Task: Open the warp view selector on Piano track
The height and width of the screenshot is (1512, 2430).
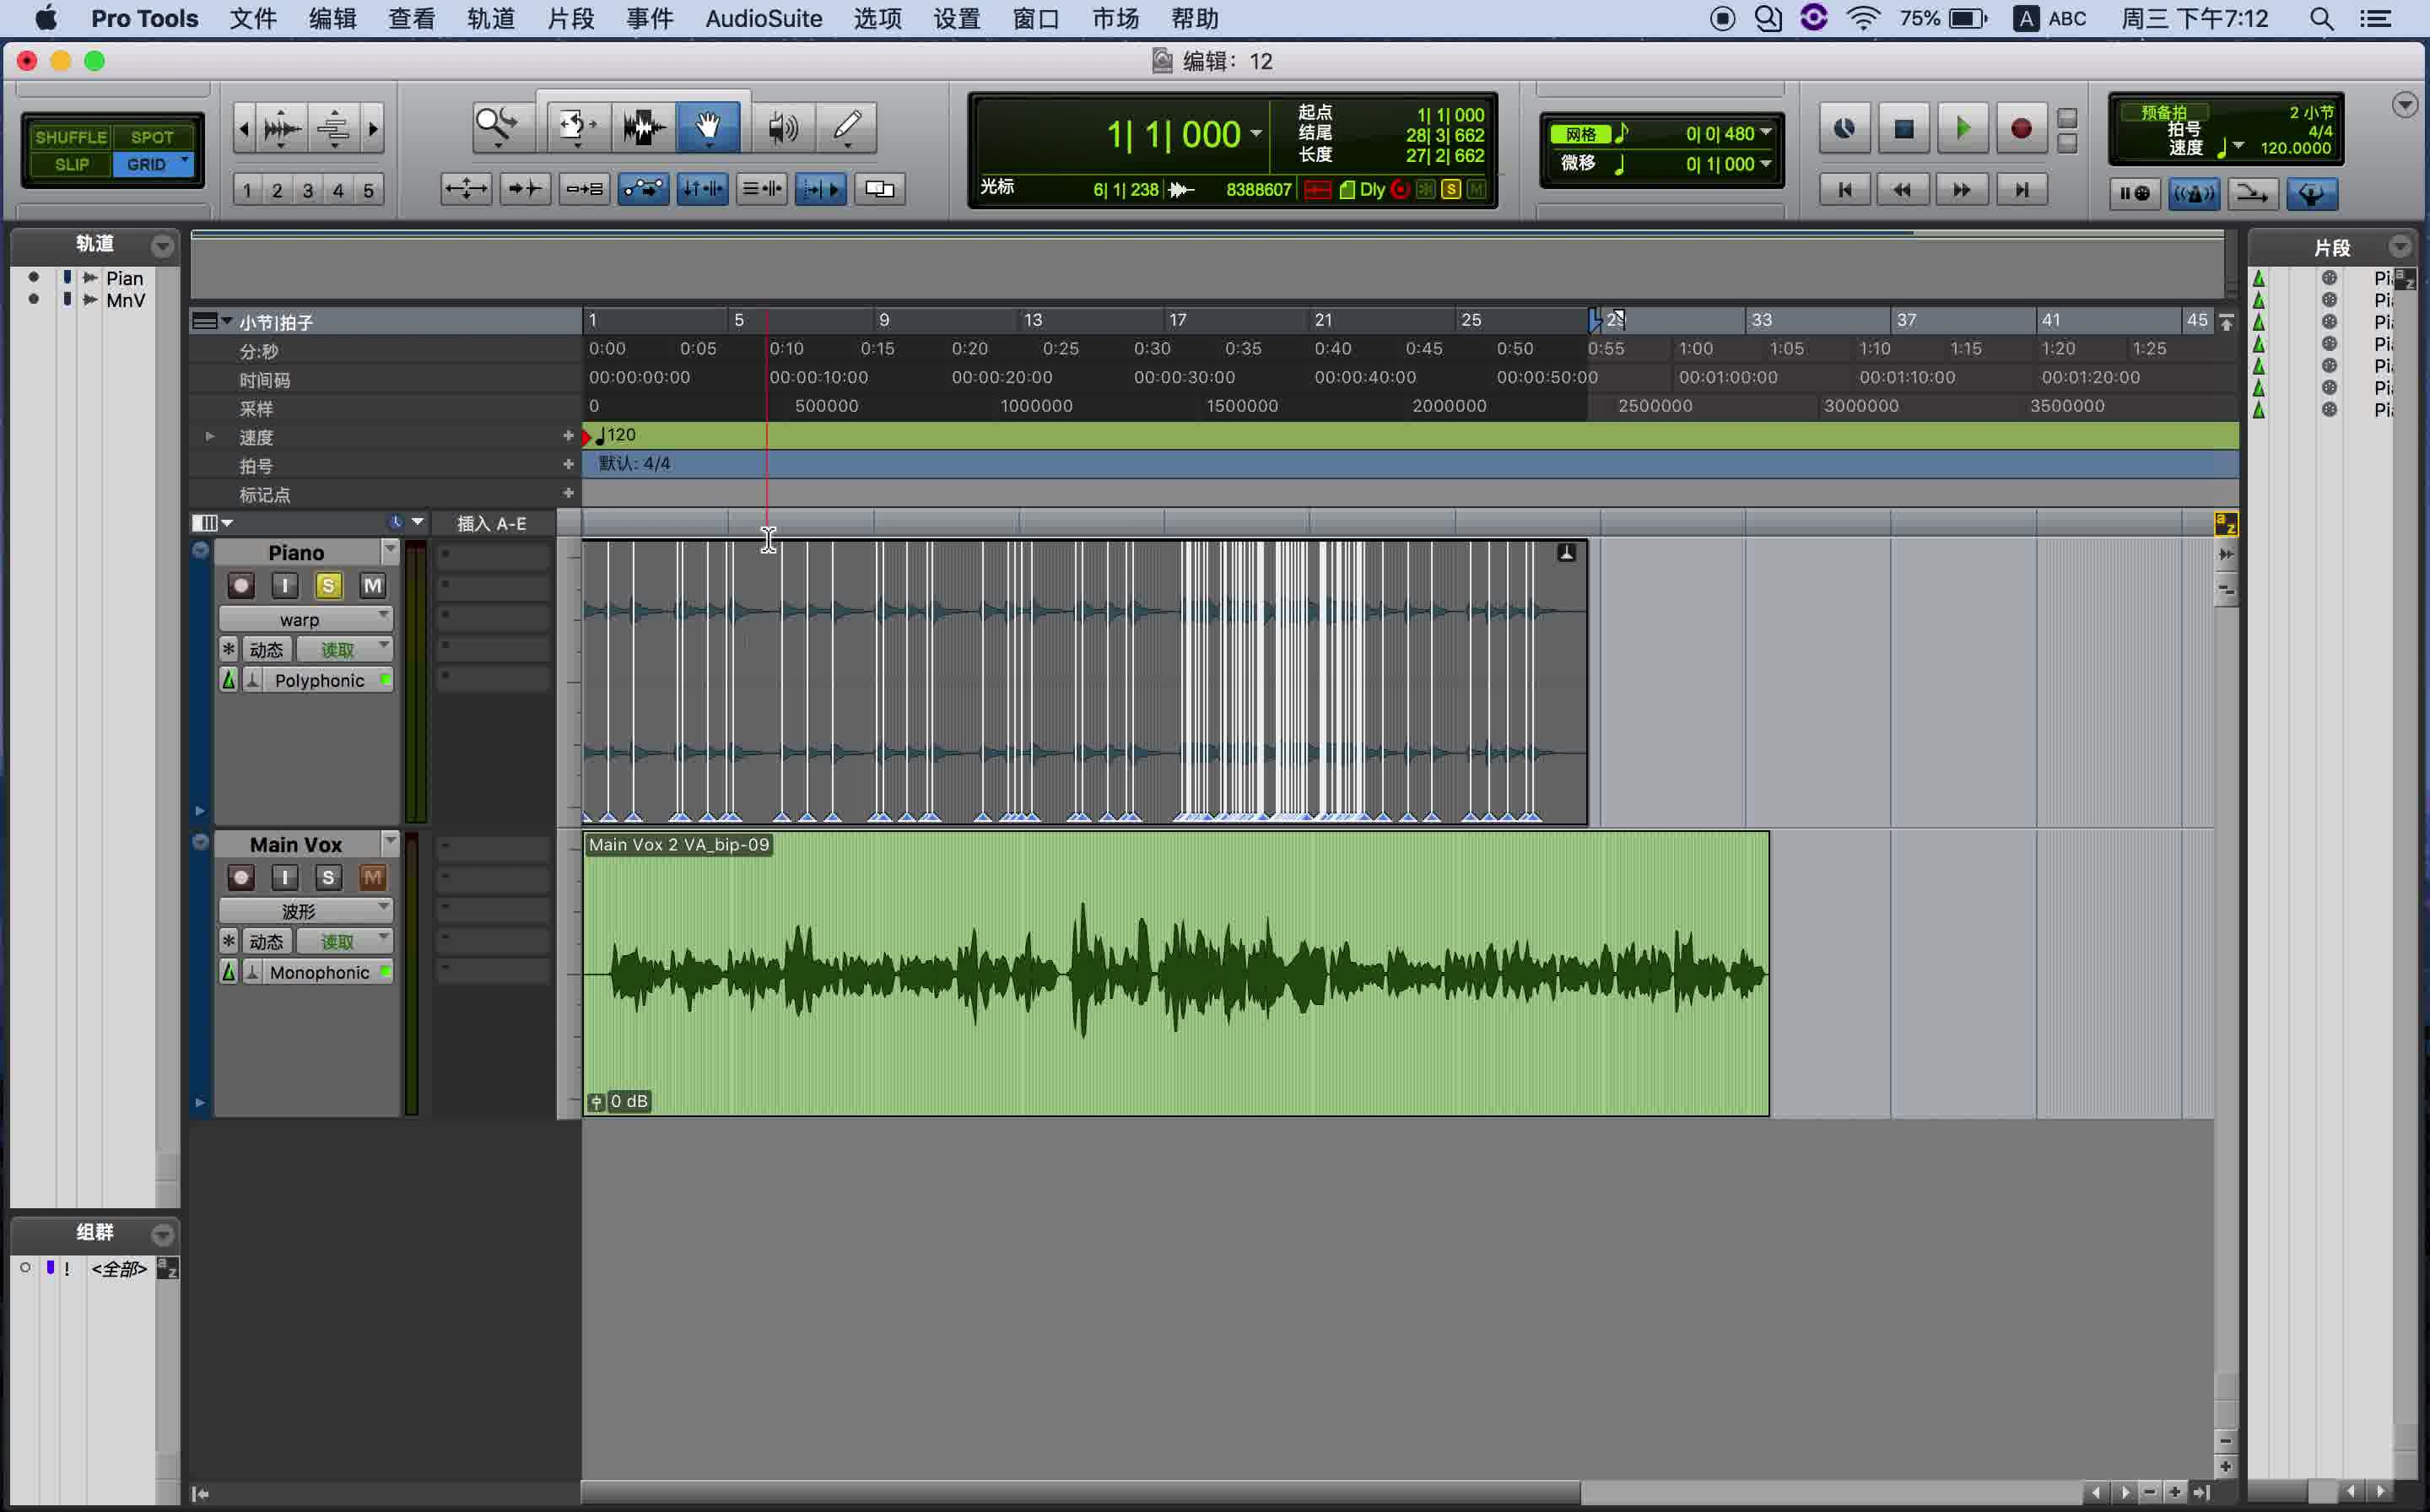Action: (x=305, y=618)
